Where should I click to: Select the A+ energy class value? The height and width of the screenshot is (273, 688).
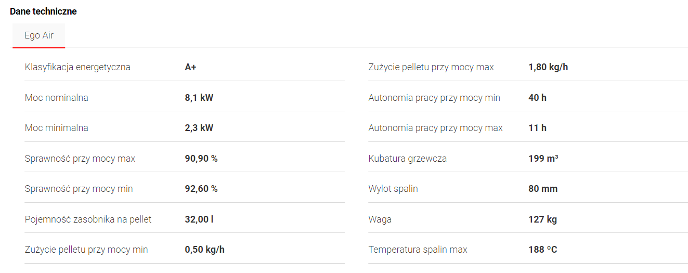click(x=190, y=67)
